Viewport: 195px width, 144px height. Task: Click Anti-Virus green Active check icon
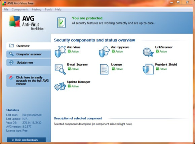pos(69,51)
